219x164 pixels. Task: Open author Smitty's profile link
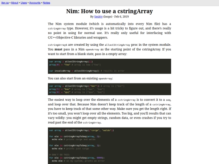(98, 17)
